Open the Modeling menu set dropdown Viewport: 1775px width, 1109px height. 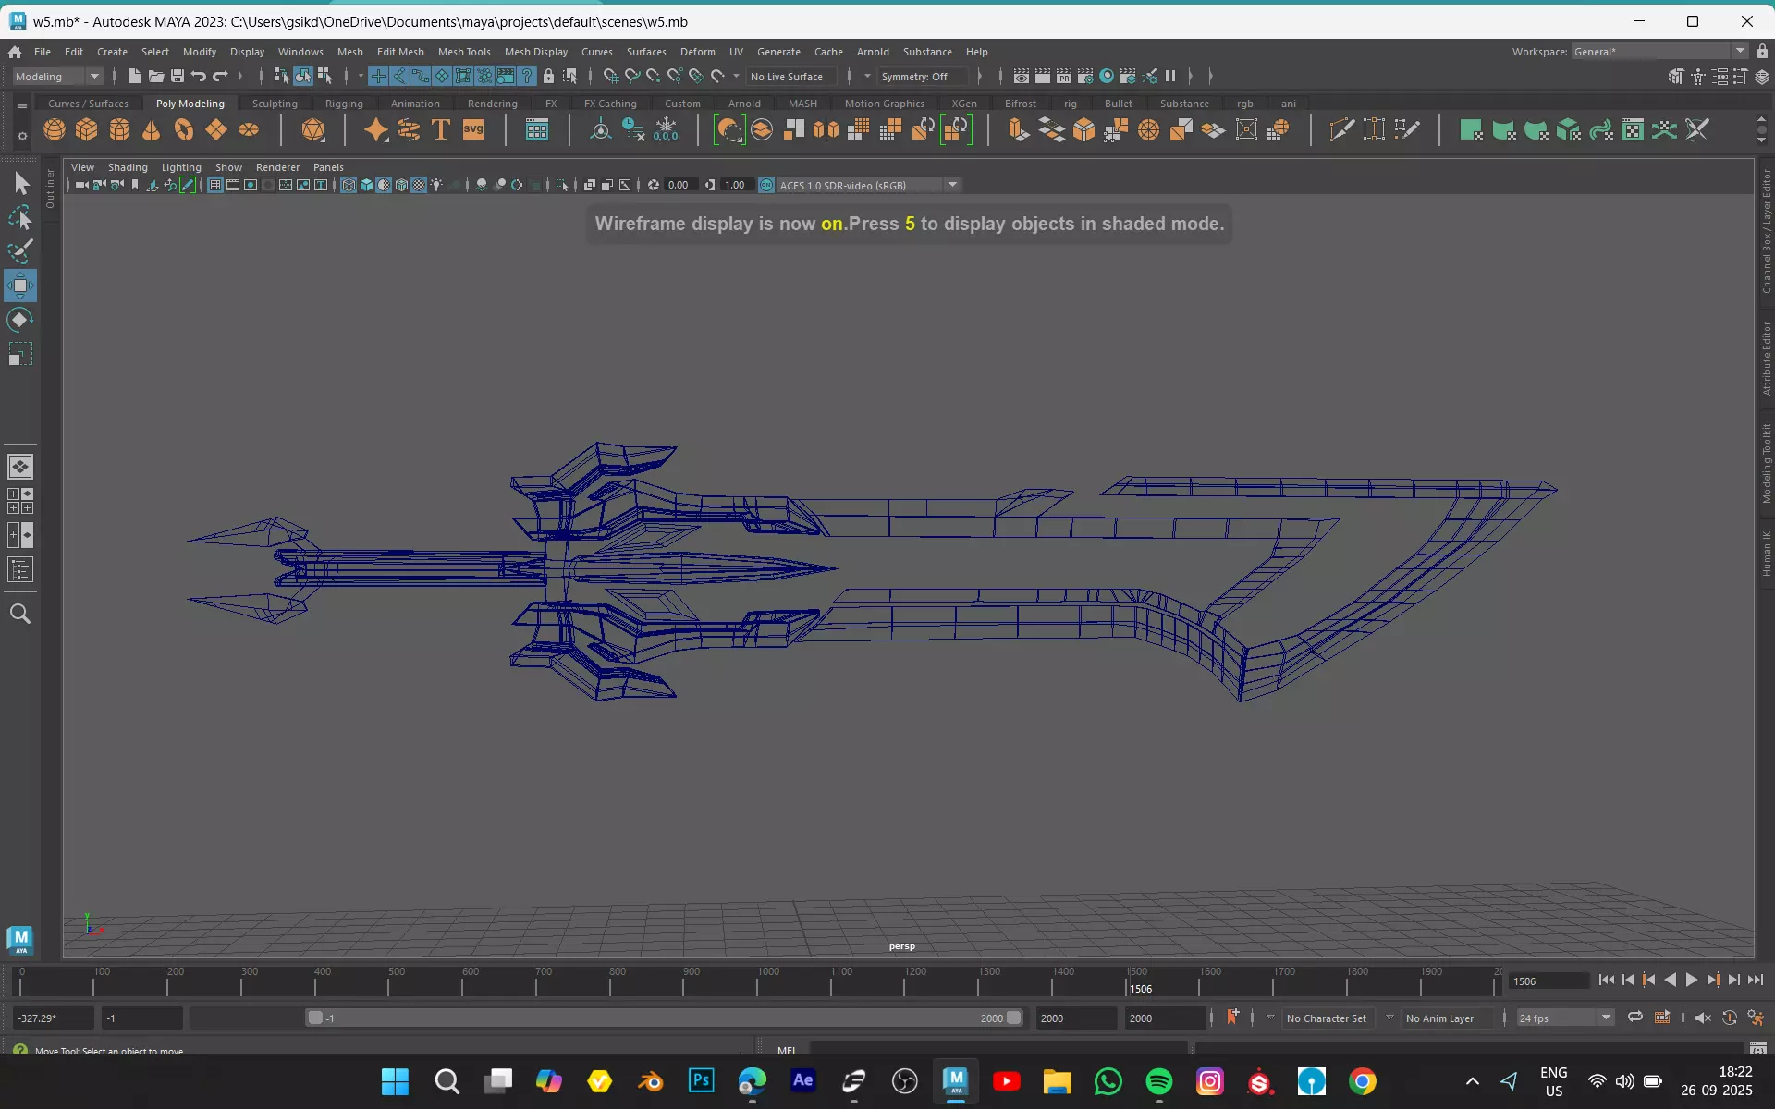[57, 77]
